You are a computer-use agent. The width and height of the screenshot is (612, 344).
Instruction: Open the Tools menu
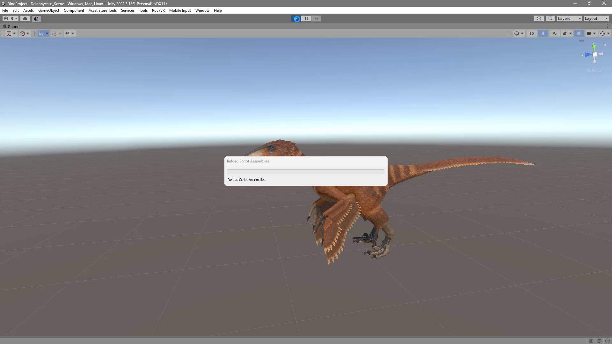coord(143,10)
